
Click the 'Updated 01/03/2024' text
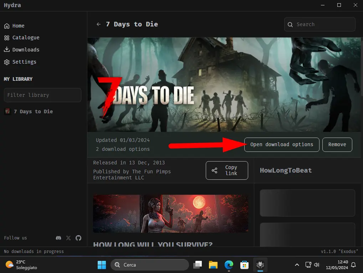[x=123, y=140]
